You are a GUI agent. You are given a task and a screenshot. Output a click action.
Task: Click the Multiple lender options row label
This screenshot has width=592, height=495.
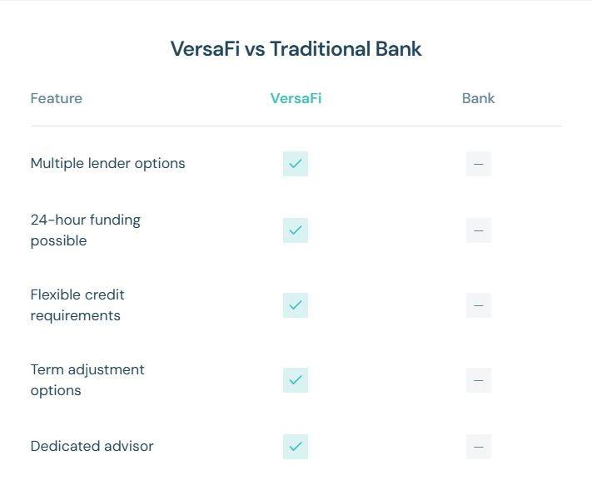pyautogui.click(x=107, y=164)
